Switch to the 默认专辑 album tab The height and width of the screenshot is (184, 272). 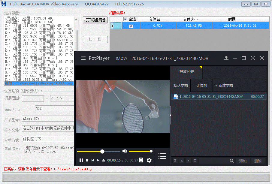tap(181, 85)
